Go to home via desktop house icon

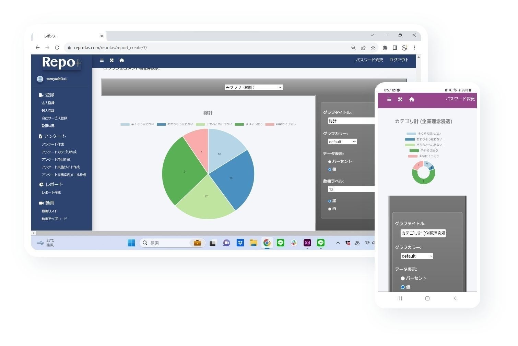point(122,60)
